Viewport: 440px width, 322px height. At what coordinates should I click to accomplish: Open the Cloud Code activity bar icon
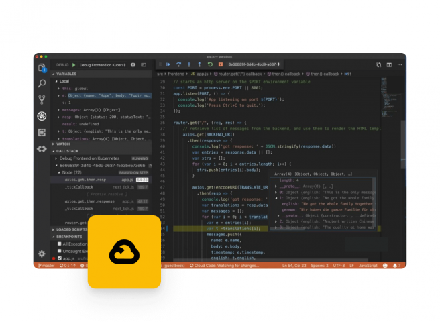42,148
